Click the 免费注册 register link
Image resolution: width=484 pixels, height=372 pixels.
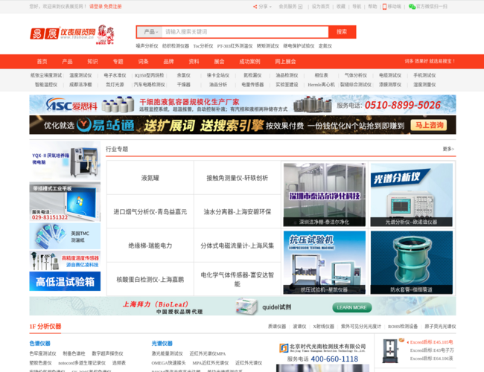click(x=112, y=7)
